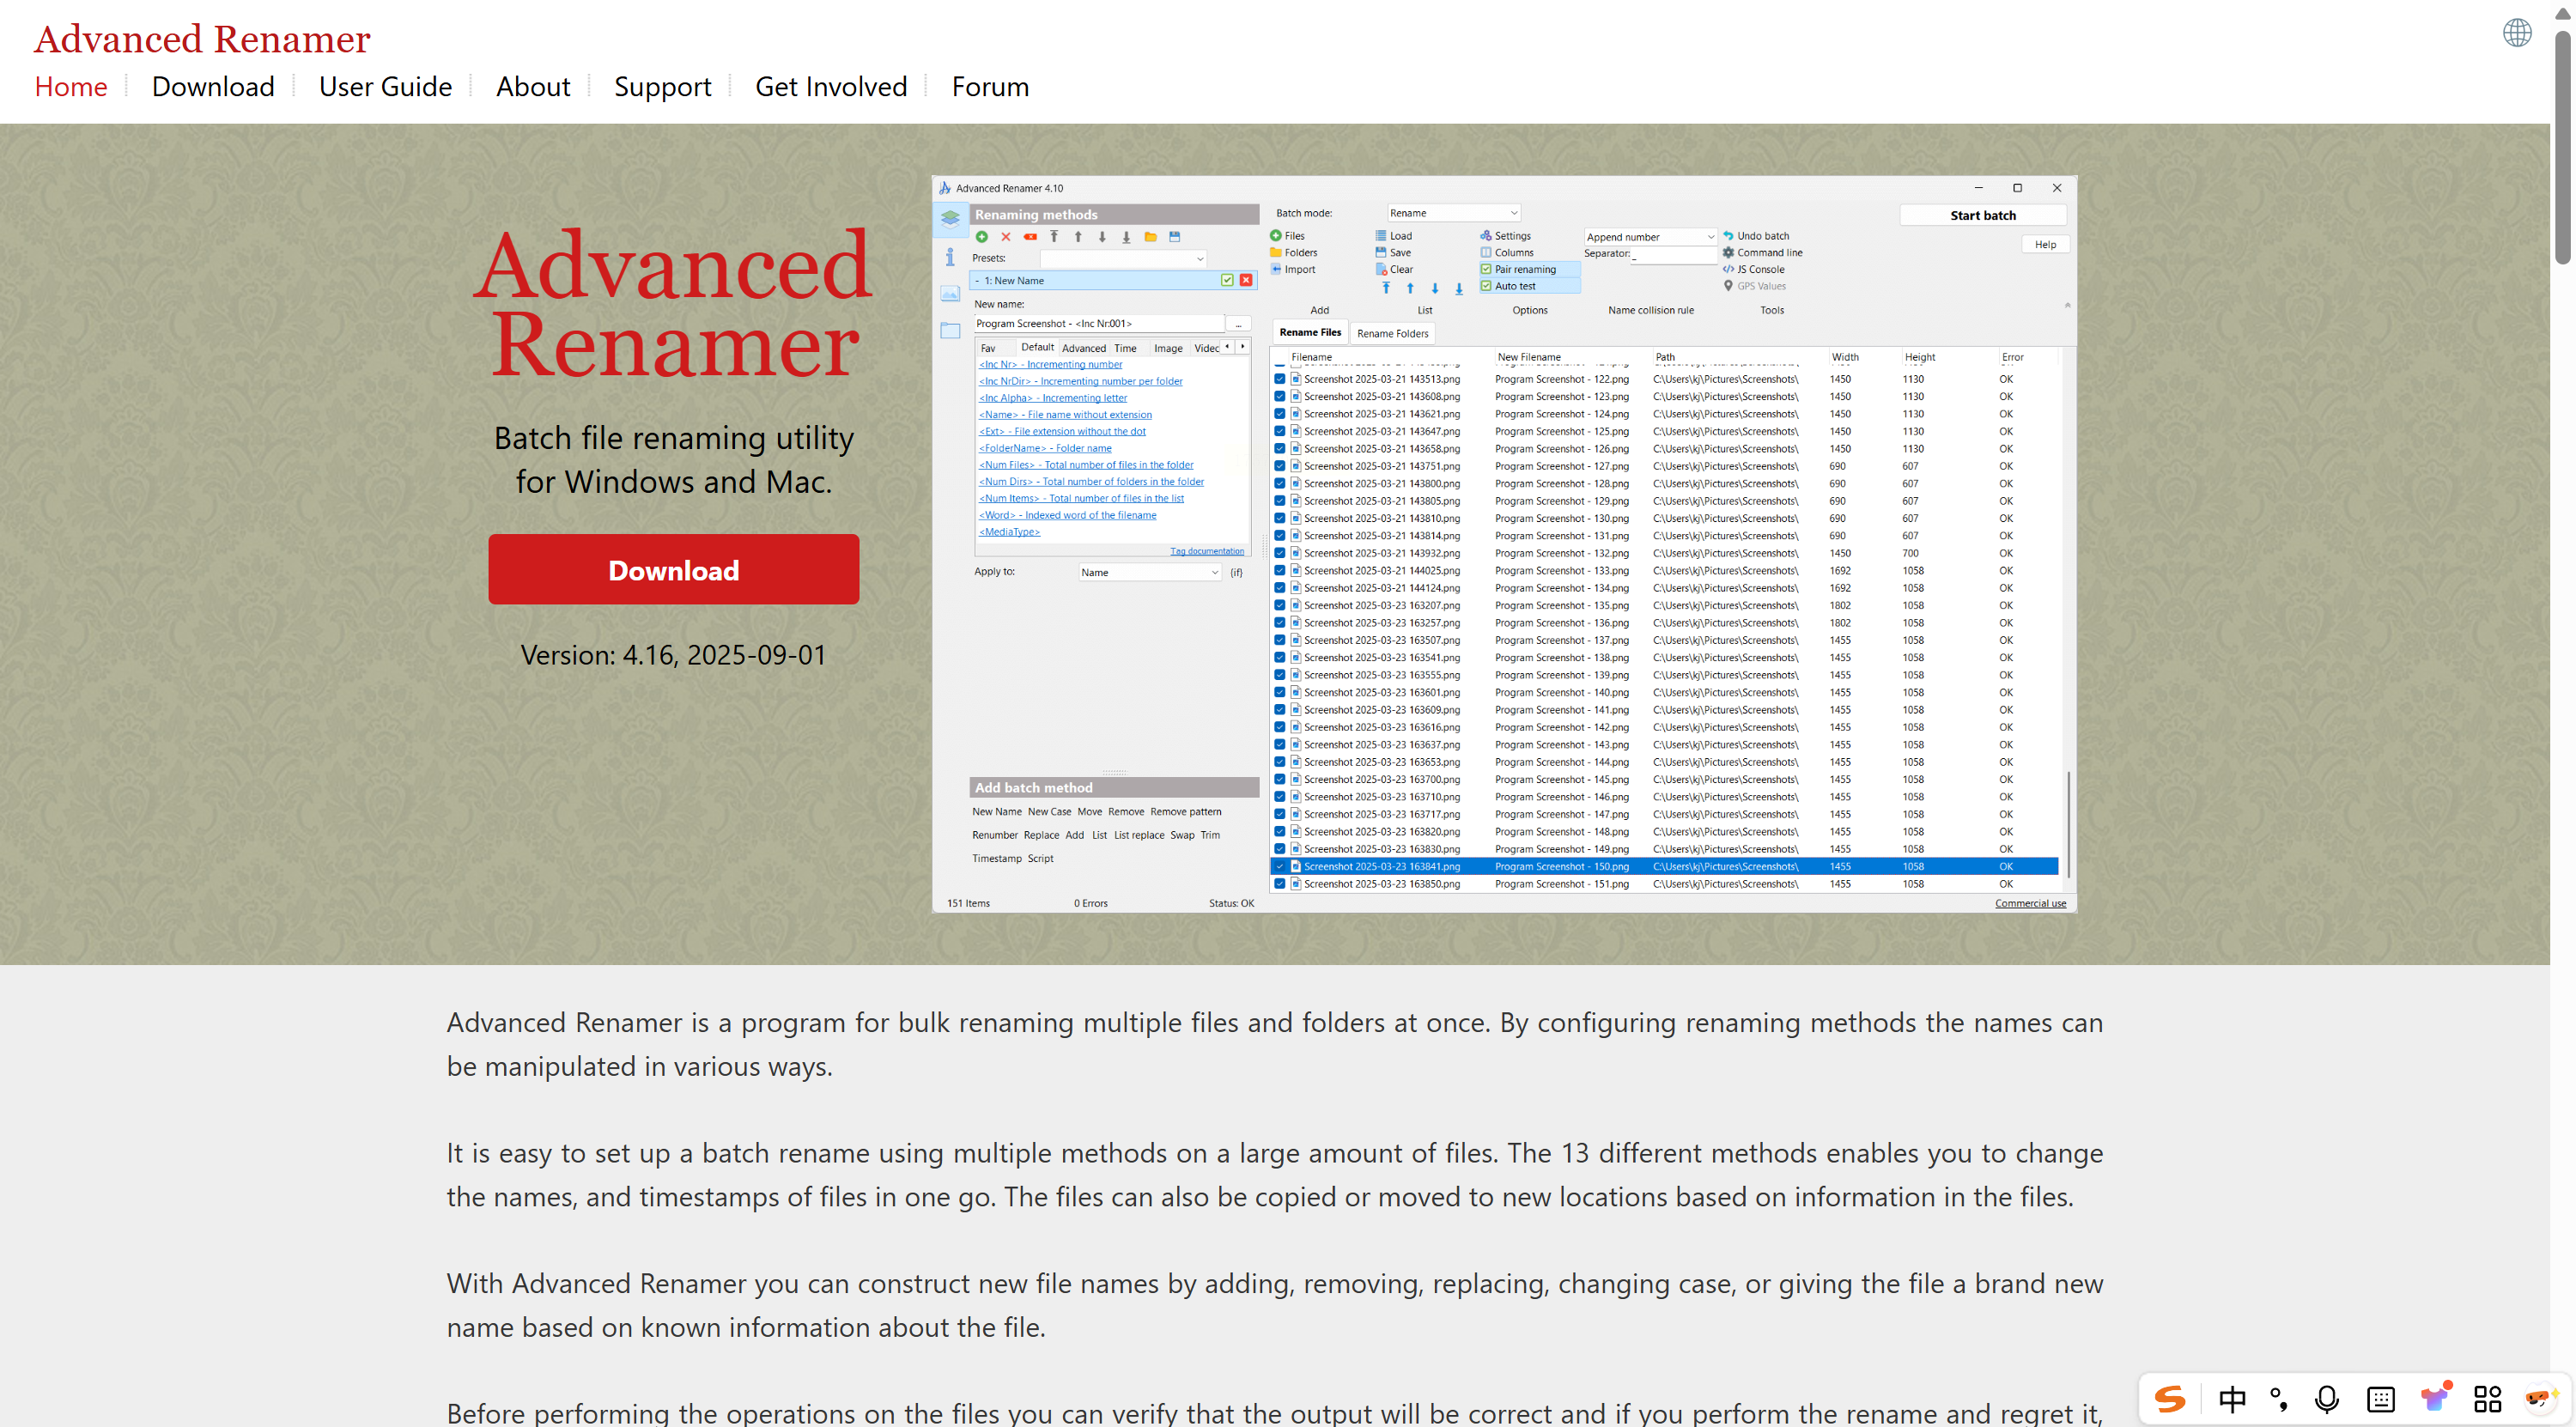The height and width of the screenshot is (1427, 2576).
Task: Open Settings in the Options group
Action: point(1506,236)
